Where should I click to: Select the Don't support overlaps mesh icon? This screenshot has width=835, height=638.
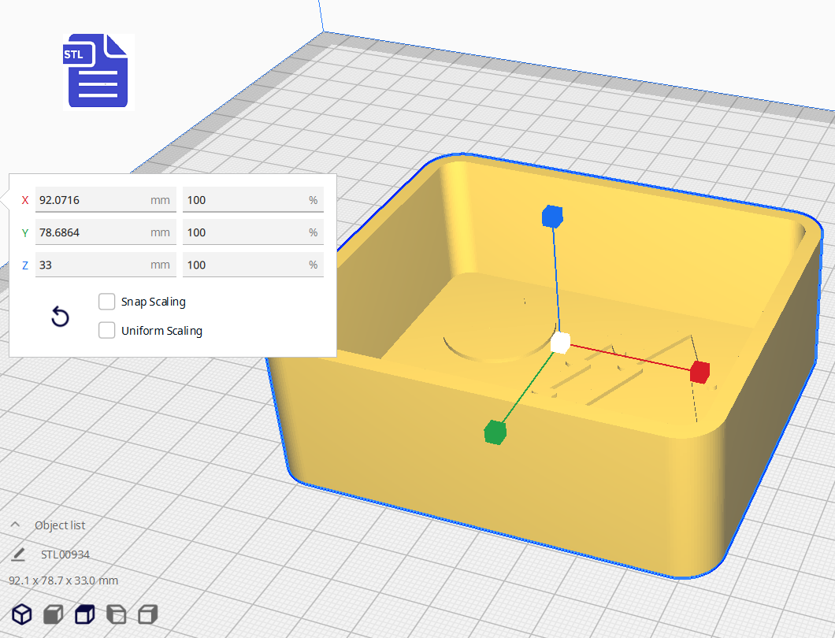(x=116, y=614)
